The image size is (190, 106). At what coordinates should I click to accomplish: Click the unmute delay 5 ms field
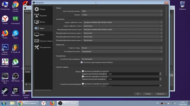[133, 79]
